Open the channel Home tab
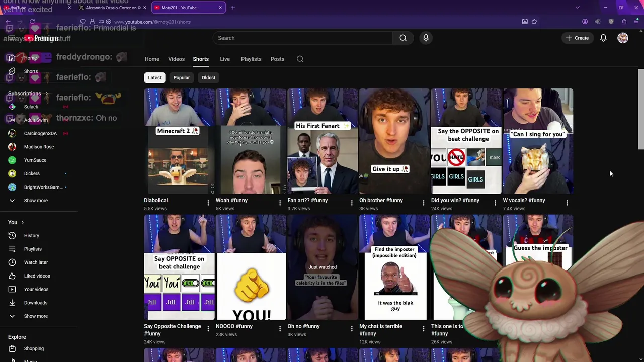The width and height of the screenshot is (644, 362). pos(152,59)
